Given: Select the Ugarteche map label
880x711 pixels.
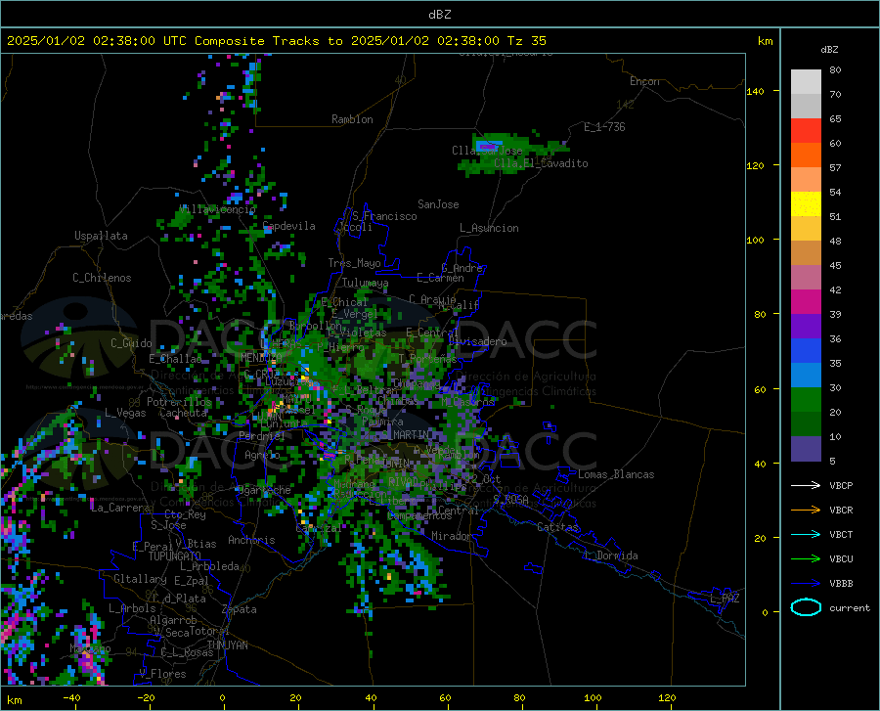Looking at the screenshot, I should (x=263, y=490).
